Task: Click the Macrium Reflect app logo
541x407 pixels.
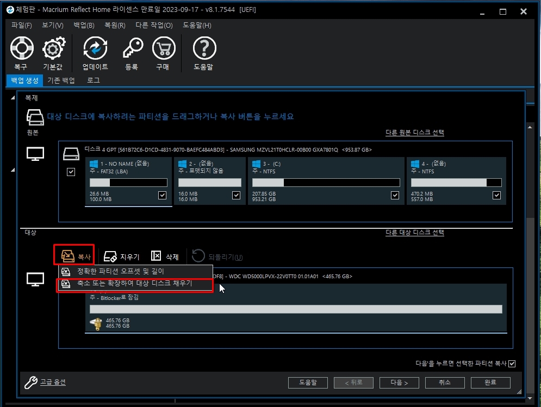Action: 10,10
